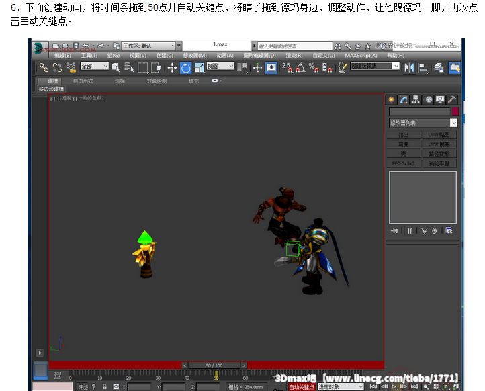485x391 pixels.
Task: Click the Play Animation button
Action: pos(394,387)
